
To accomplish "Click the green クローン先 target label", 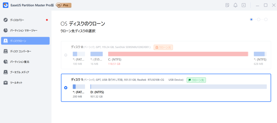I will point(196,80).
